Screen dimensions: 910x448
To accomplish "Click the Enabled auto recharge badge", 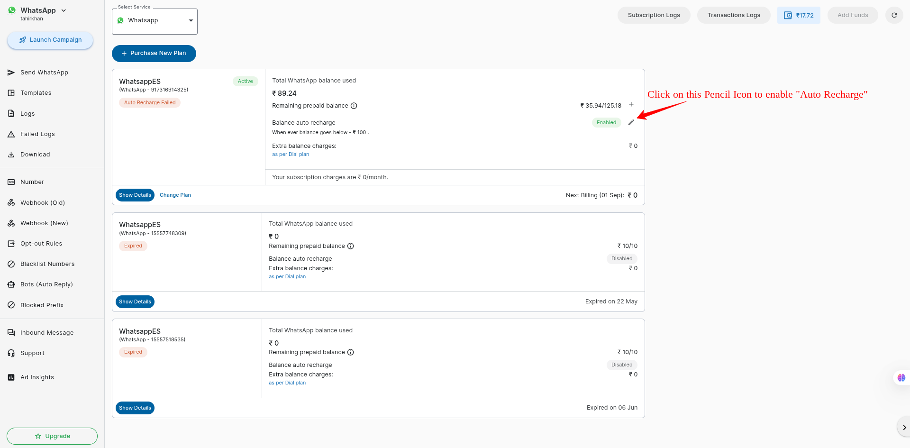I will click(606, 122).
